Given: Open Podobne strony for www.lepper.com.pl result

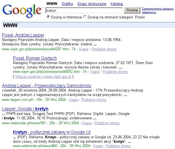Looking at the screenshot, I should click(94, 100).
